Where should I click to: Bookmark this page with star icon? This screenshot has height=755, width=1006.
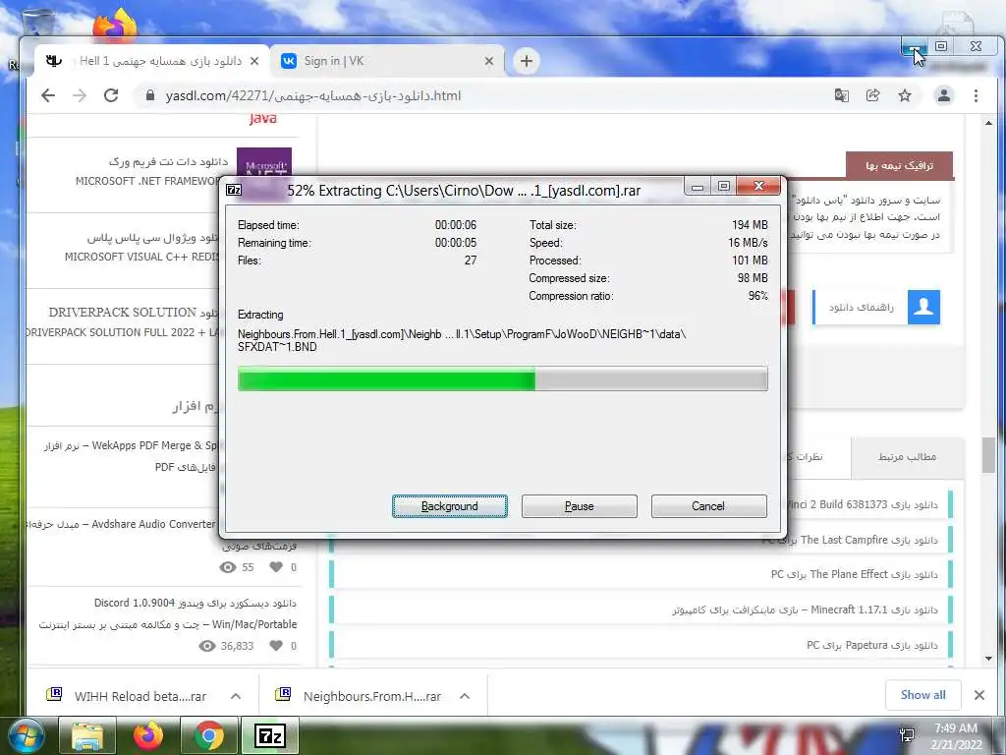click(x=905, y=95)
